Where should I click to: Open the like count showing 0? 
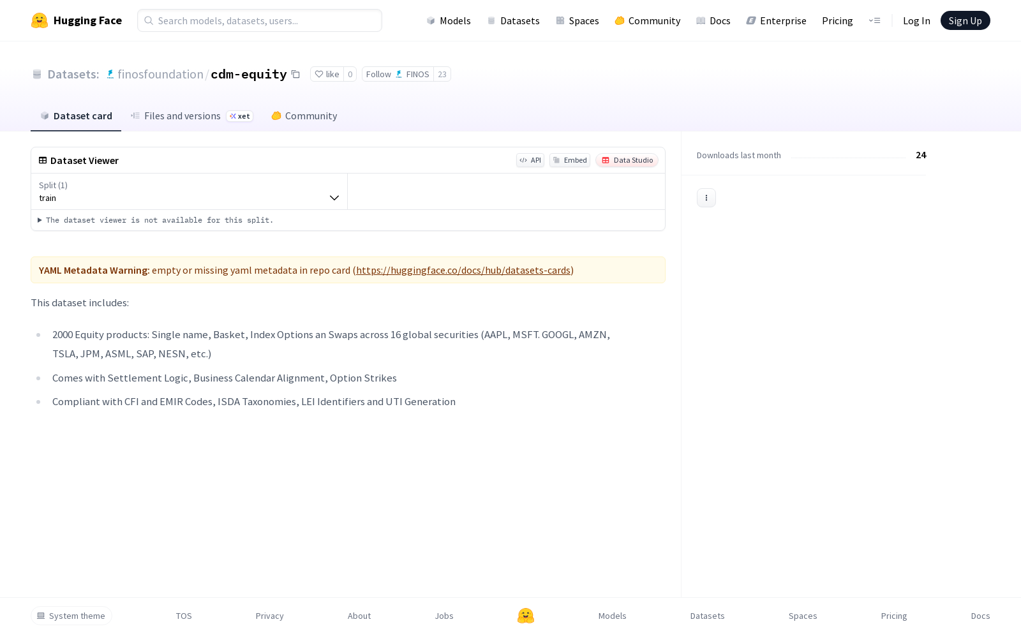(x=350, y=74)
